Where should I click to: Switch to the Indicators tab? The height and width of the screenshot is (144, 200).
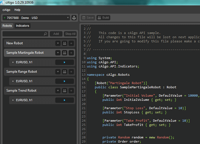tap(23, 26)
